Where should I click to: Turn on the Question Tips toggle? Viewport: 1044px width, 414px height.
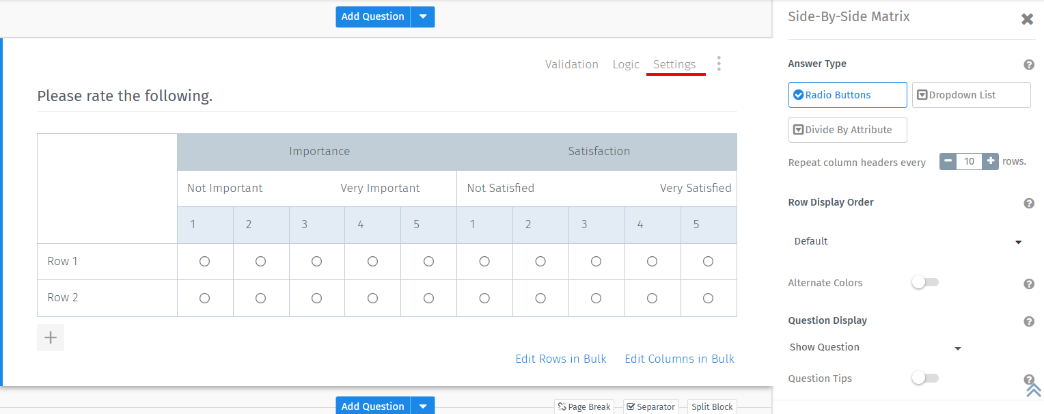924,378
